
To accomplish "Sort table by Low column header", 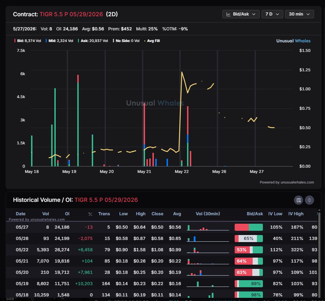I will 123,214.
